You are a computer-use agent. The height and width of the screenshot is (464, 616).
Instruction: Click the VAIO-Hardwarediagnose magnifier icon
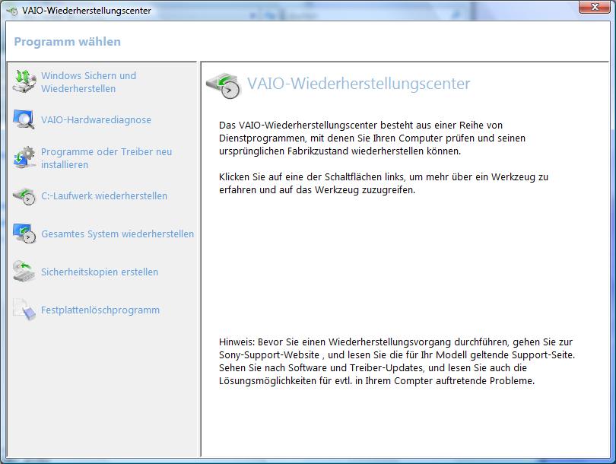click(24, 119)
